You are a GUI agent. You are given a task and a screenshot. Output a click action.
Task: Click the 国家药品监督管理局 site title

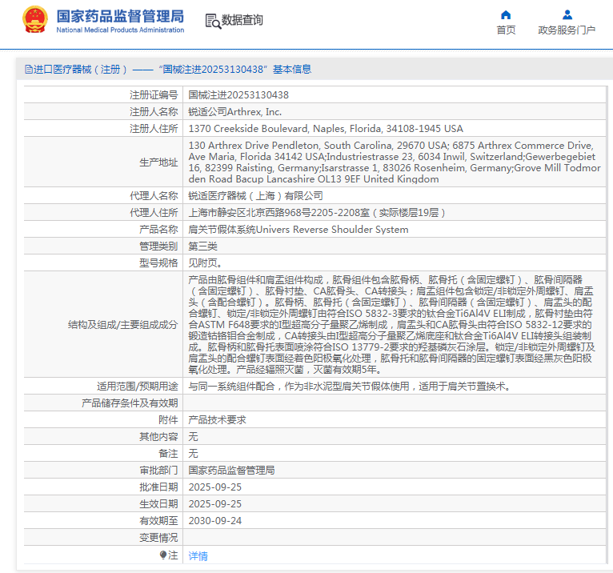point(120,15)
